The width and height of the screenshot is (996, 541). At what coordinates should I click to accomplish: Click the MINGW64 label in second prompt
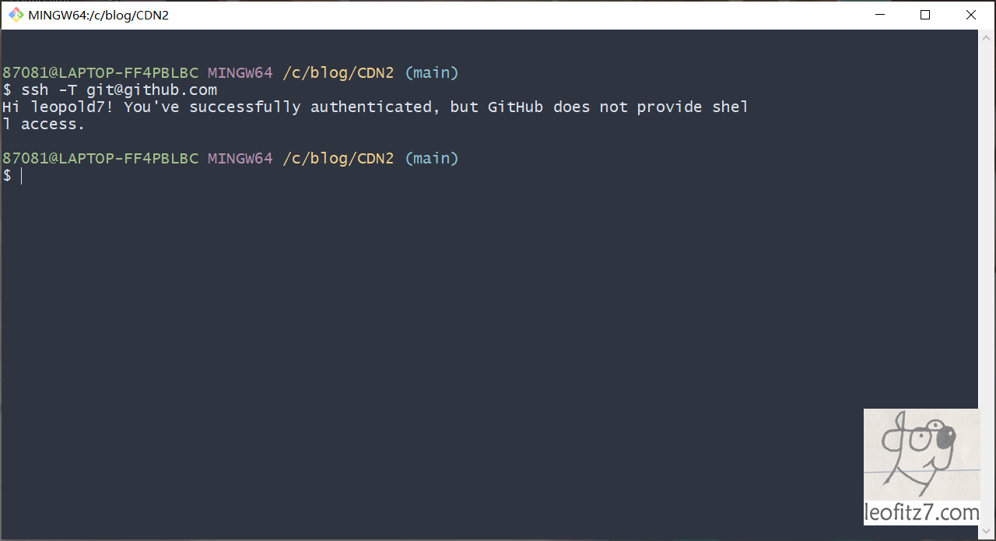pos(240,159)
